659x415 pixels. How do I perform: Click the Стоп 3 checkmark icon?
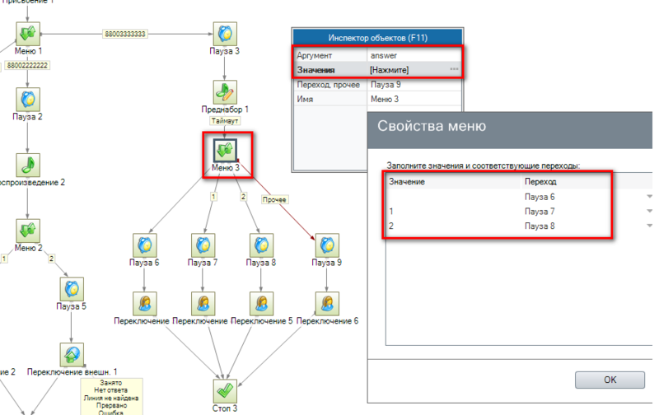click(x=225, y=389)
